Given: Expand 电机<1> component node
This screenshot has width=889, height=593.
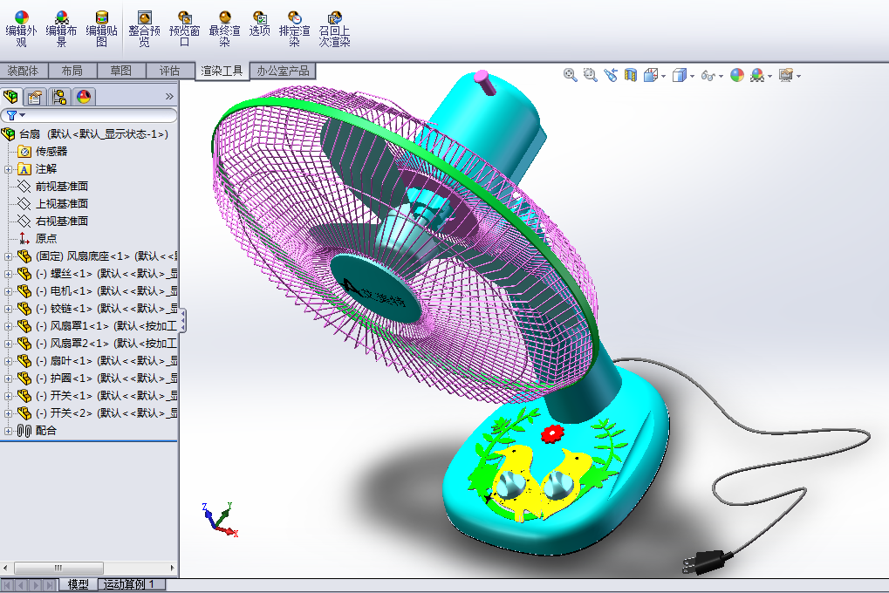Looking at the screenshot, I should point(8,291).
